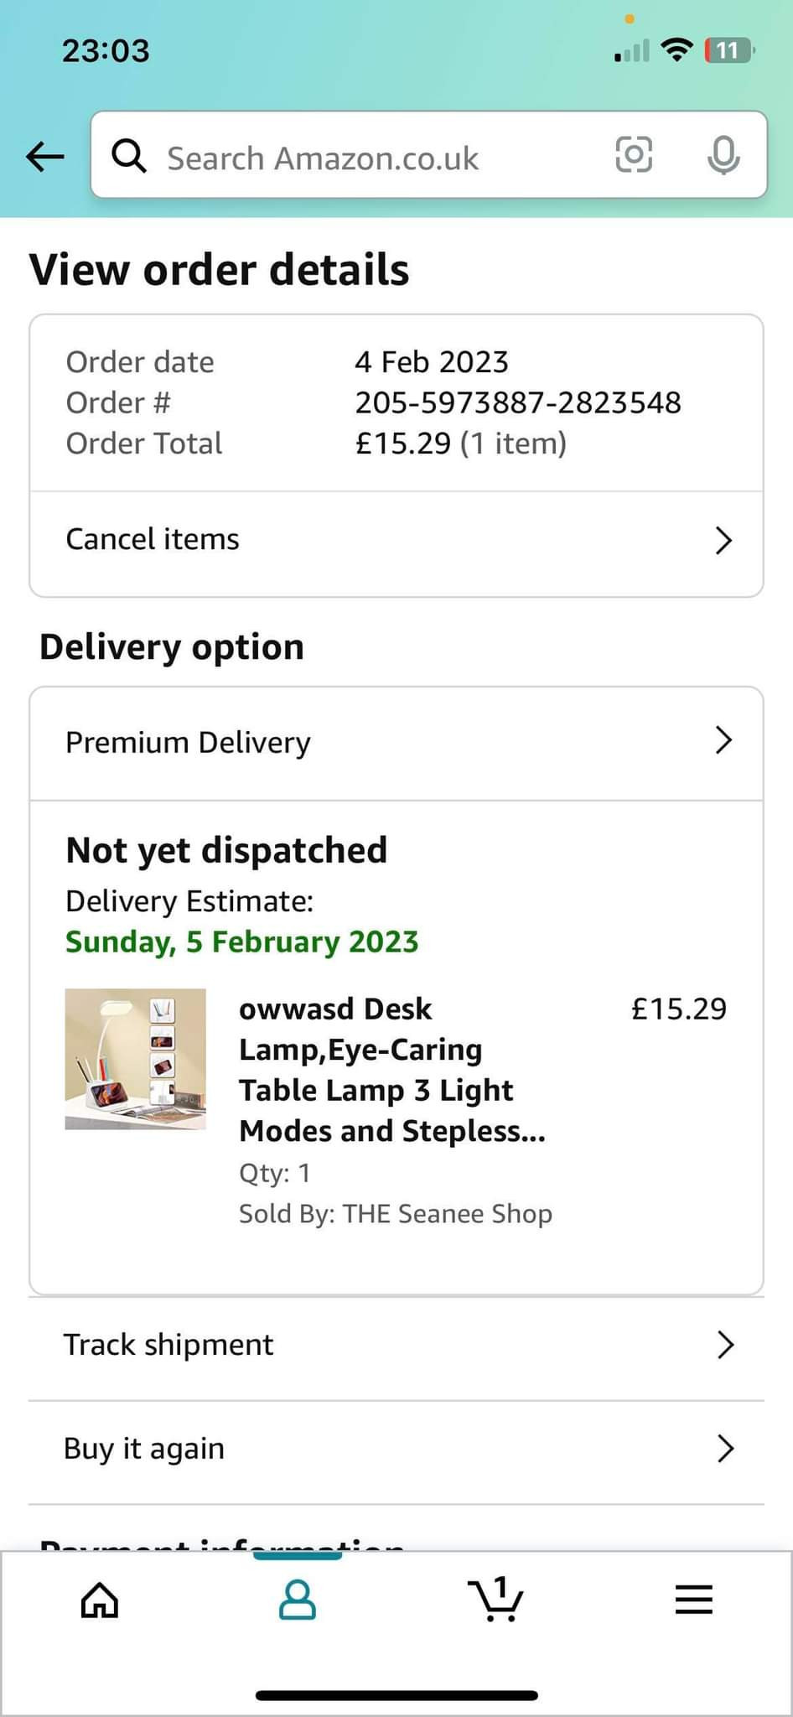Viewport: 793px width, 1717px height.
Task: Tap the microphone voice search icon
Action: coord(723,155)
